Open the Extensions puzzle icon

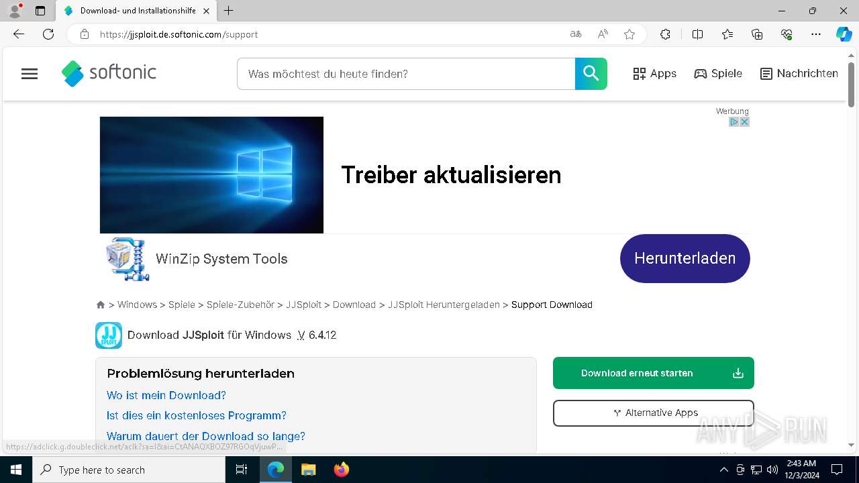point(665,34)
